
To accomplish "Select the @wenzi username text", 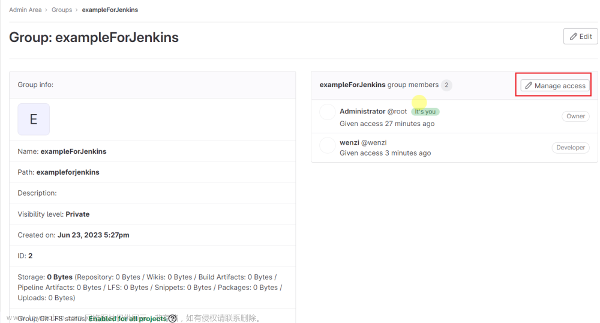I will (x=374, y=142).
